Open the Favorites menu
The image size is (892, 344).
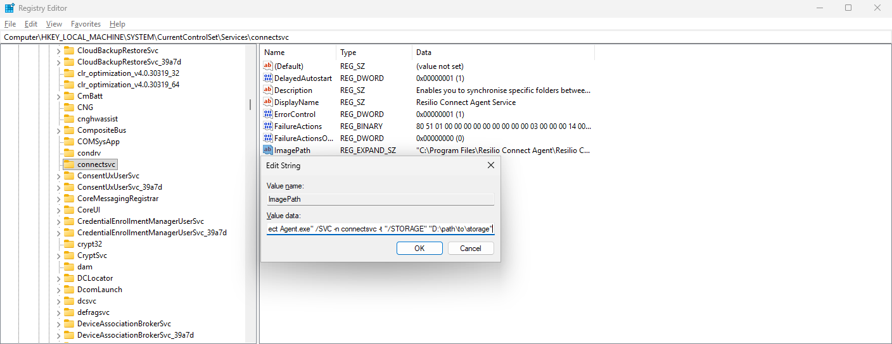(86, 24)
